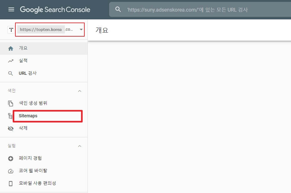Click the 색인 section header label

12,90
